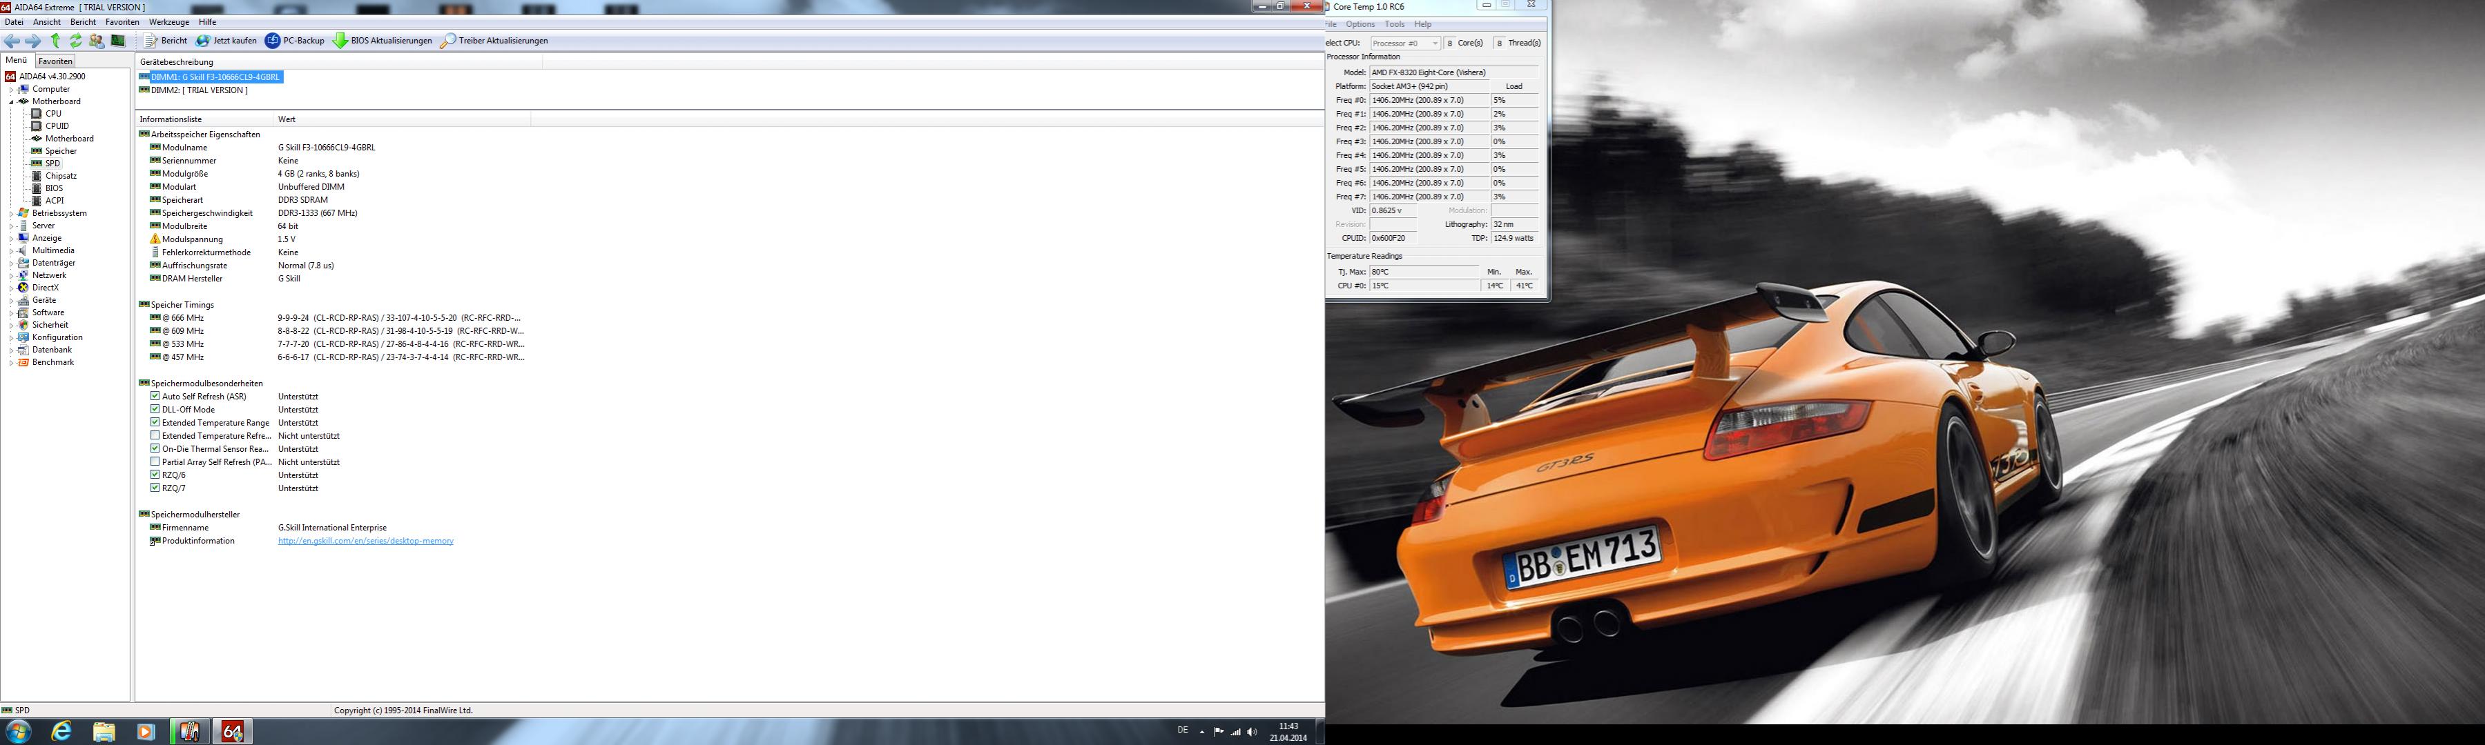Open the Werkzeuge menu
The height and width of the screenshot is (745, 2485).
pyautogui.click(x=168, y=22)
